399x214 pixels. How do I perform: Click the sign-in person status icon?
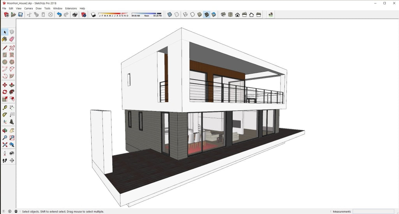[16, 211]
